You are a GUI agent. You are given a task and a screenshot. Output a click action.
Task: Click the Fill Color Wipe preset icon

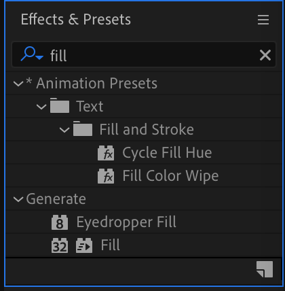pos(106,176)
